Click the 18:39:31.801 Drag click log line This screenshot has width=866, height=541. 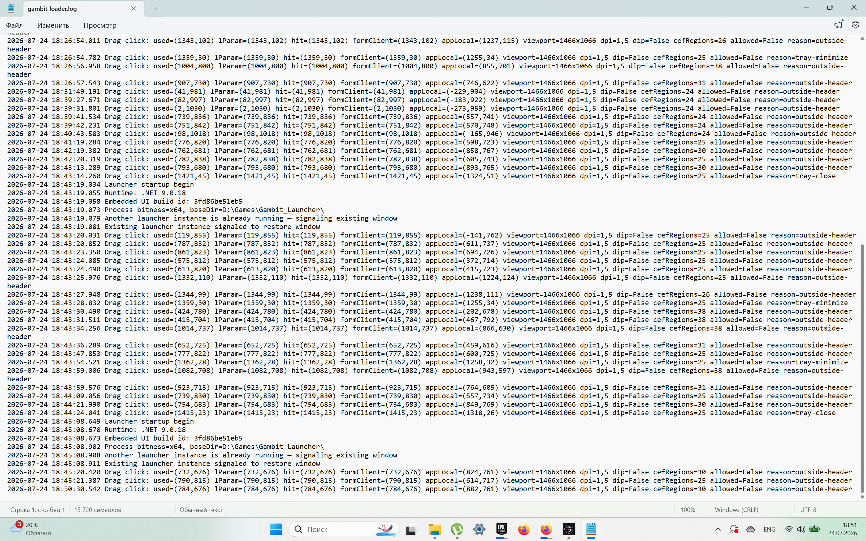point(423,108)
